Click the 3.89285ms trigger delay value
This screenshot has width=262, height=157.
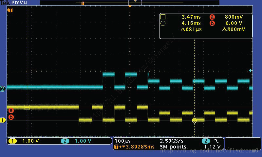[x=140, y=147]
